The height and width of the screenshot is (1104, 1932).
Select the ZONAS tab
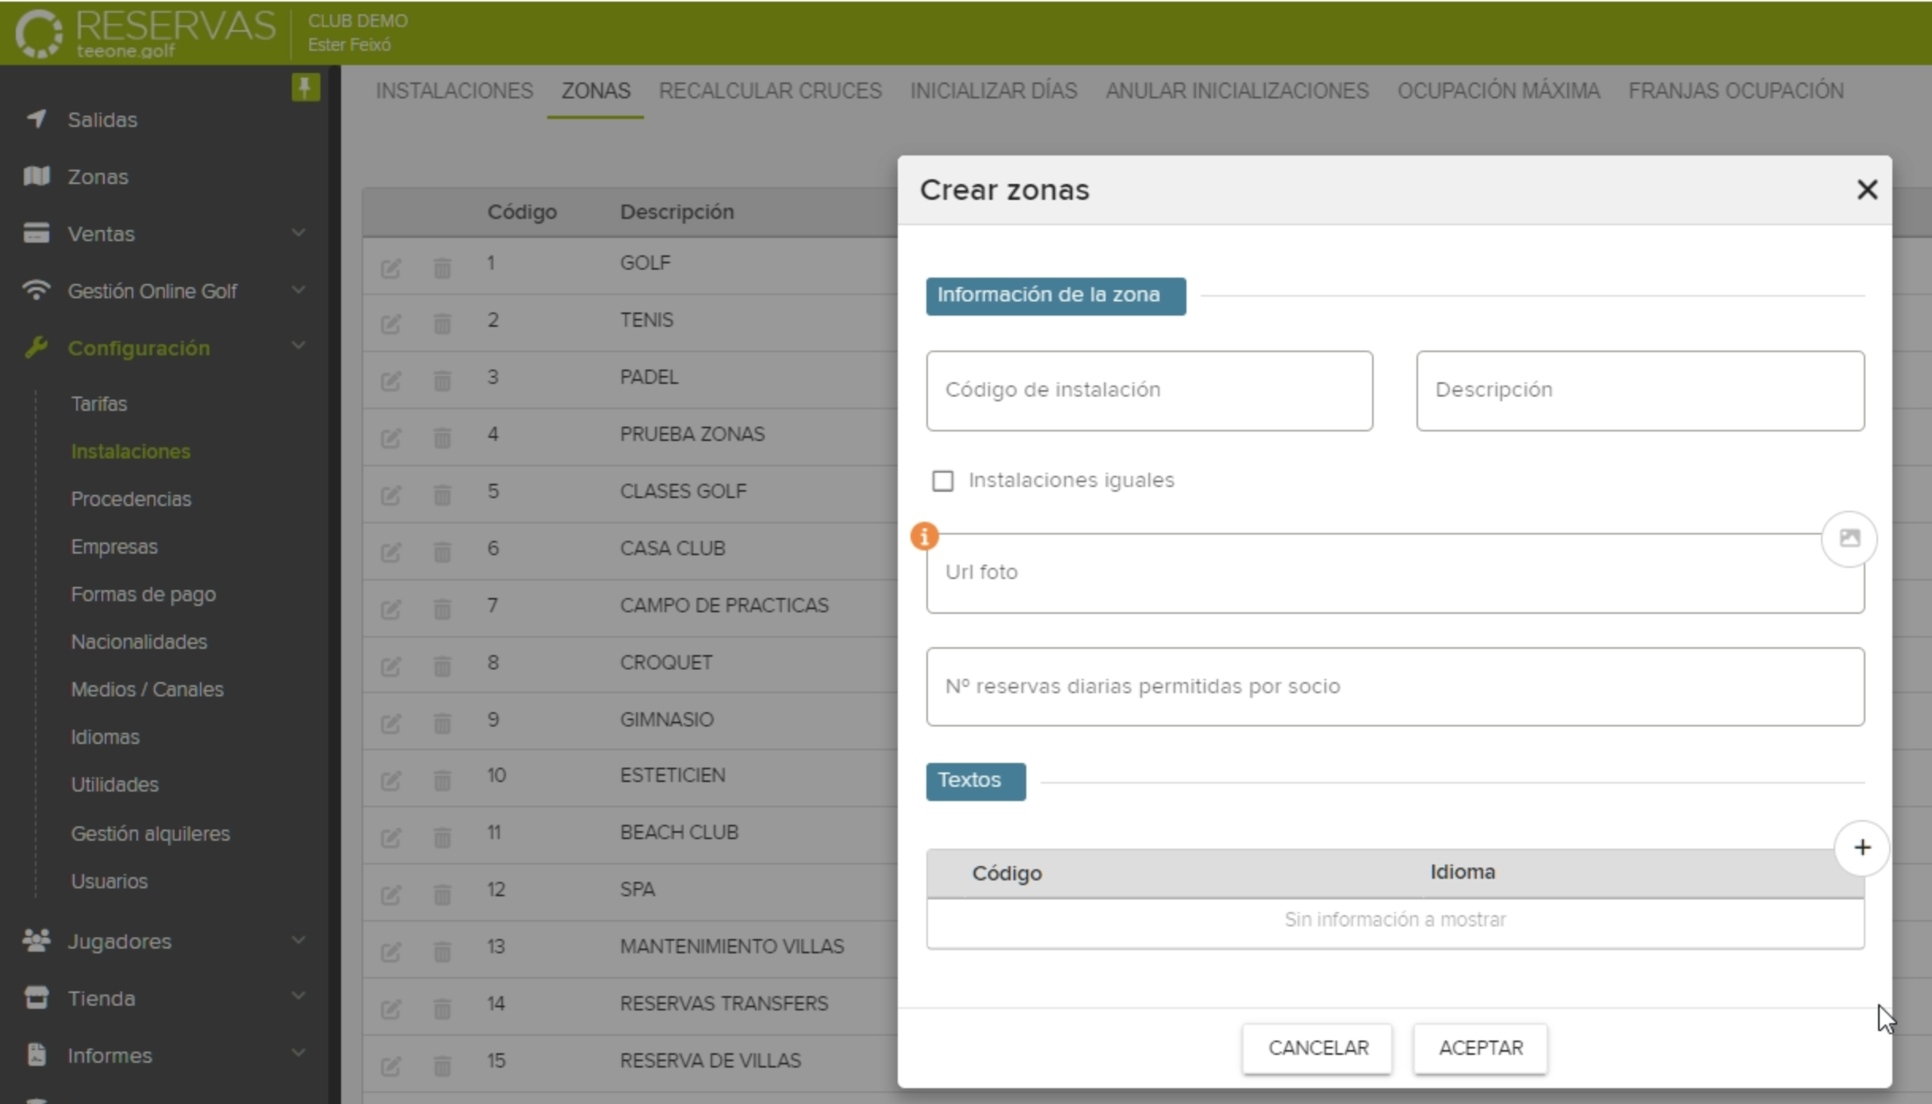click(x=596, y=91)
